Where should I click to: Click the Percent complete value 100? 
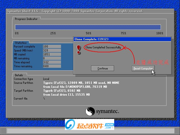click(x=52, y=46)
